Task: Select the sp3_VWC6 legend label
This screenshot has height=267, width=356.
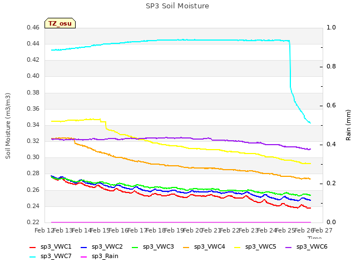Action: (x=312, y=247)
